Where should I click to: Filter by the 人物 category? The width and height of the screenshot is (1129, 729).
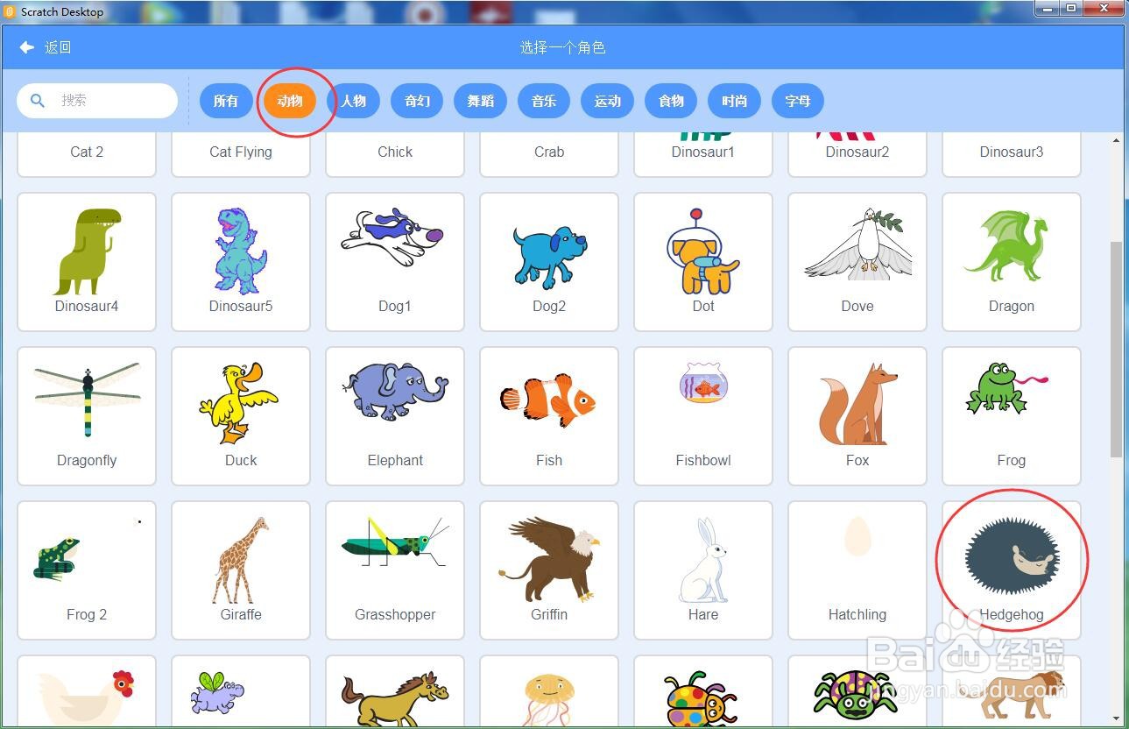[x=353, y=101]
